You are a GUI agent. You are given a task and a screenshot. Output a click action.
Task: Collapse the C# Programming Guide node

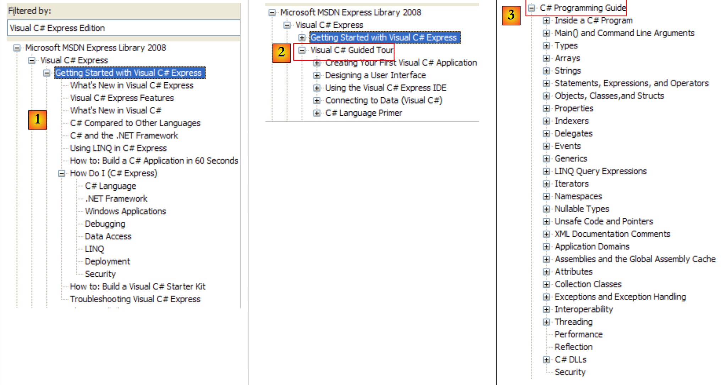[531, 8]
